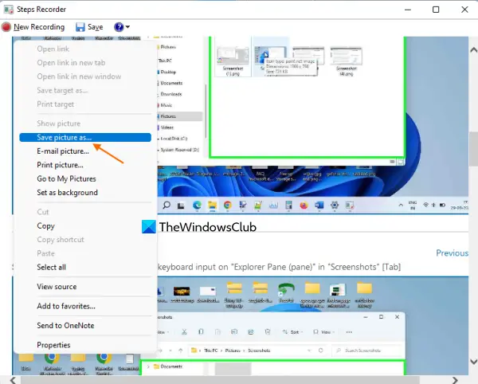This screenshot has width=478, height=384.
Task: Click Share icon in Explorer toolbar
Action: 251,332
